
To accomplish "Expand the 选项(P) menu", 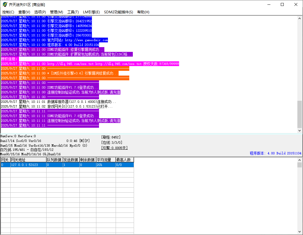I will pyautogui.click(x=40, y=12).
